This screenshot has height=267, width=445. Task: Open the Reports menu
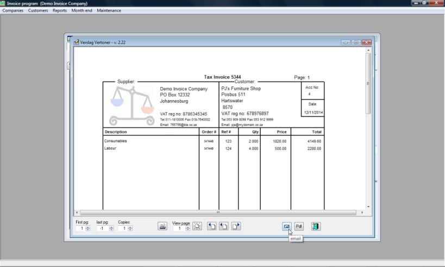[60, 11]
